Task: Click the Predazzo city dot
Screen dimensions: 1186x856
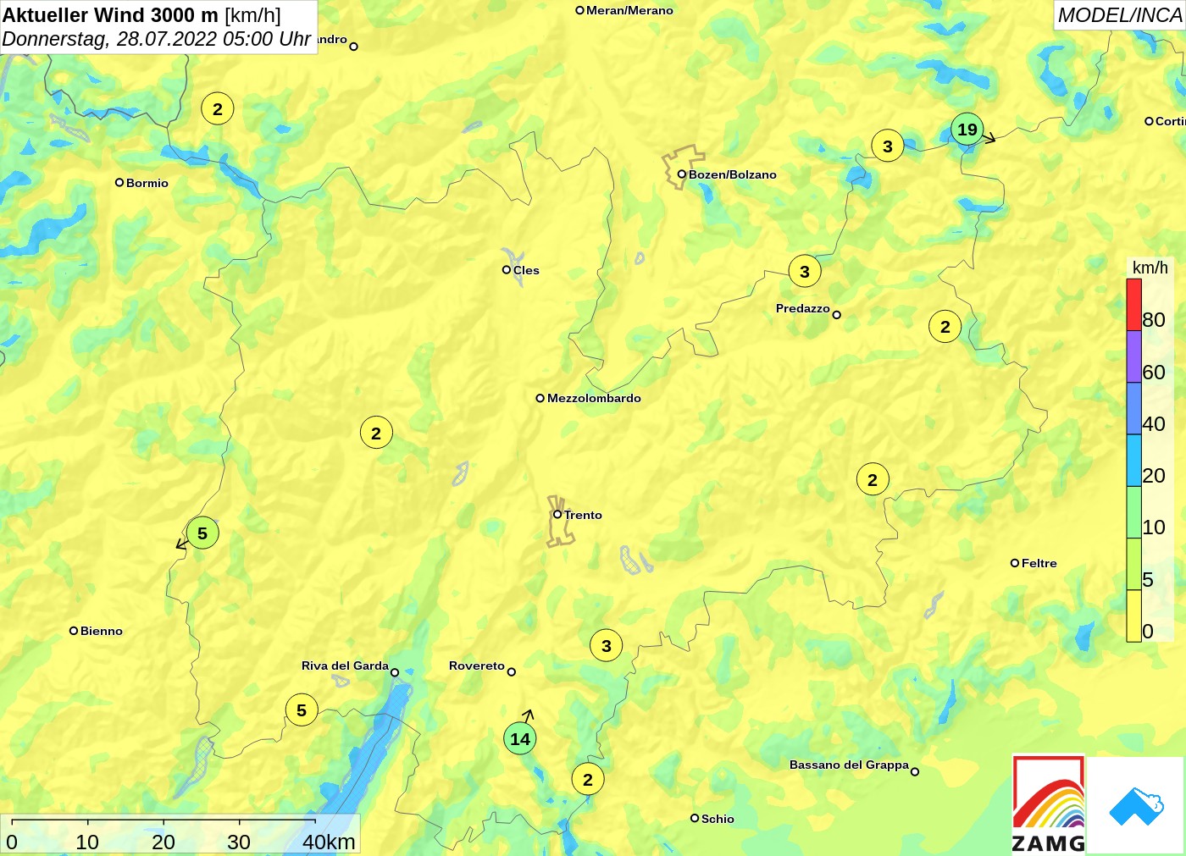Action: (836, 315)
